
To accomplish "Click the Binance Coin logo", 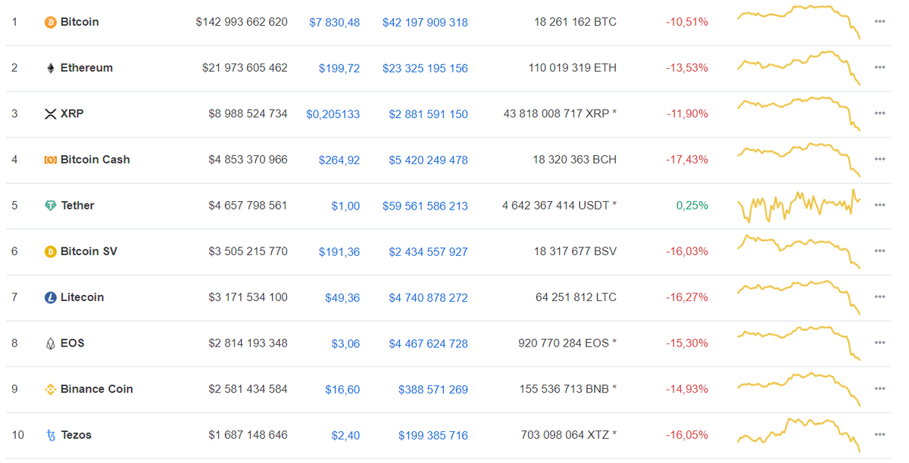I will click(x=51, y=389).
